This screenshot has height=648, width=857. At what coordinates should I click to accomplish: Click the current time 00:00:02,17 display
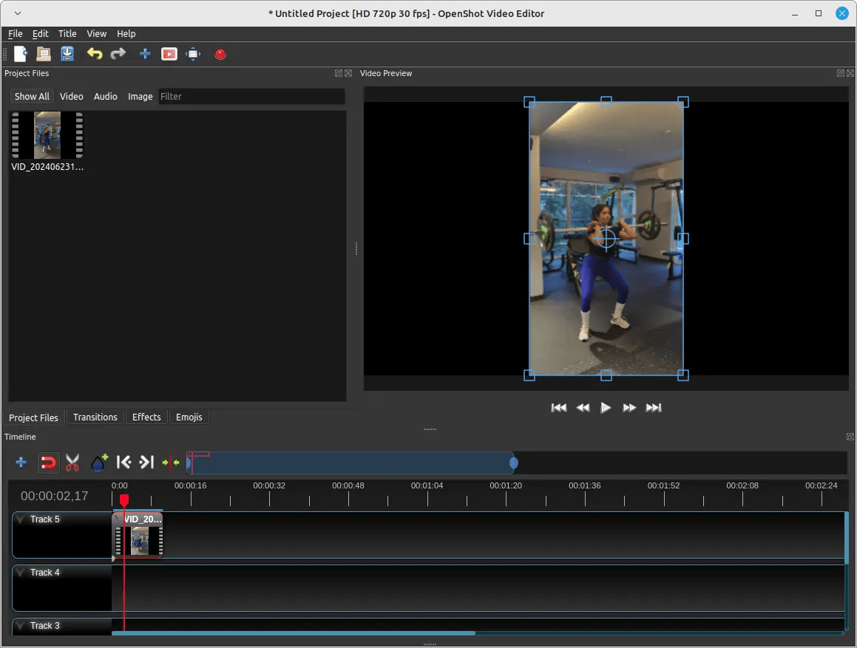pos(54,496)
